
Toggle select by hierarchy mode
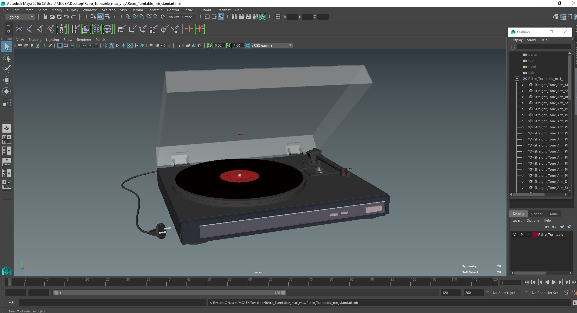(94, 17)
